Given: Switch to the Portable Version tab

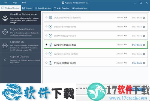Looking at the screenshot, I should [43, 8].
